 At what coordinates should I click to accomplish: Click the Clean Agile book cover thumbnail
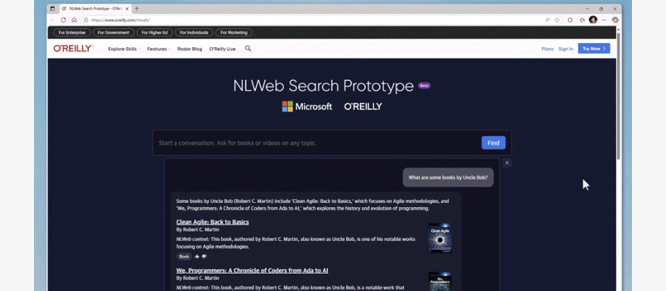pos(439,237)
